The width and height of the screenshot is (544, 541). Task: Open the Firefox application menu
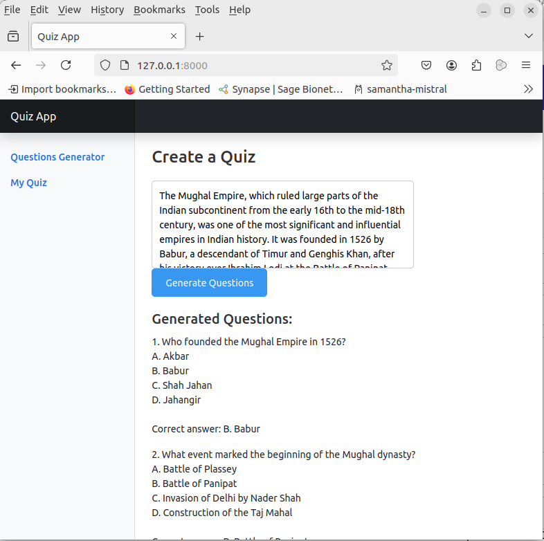(526, 65)
